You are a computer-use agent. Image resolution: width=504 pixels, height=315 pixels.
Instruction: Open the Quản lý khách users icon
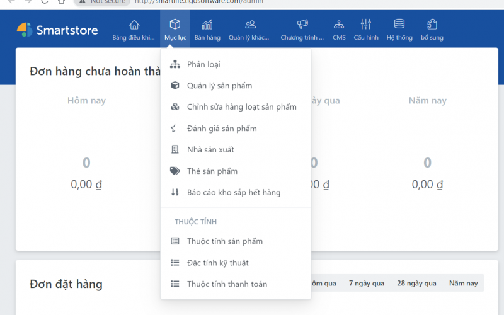[250, 25]
